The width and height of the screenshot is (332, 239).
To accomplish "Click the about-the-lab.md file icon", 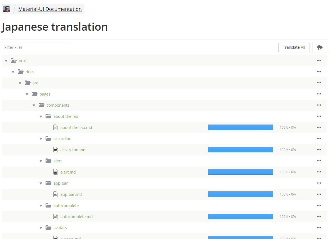I will (x=56, y=127).
